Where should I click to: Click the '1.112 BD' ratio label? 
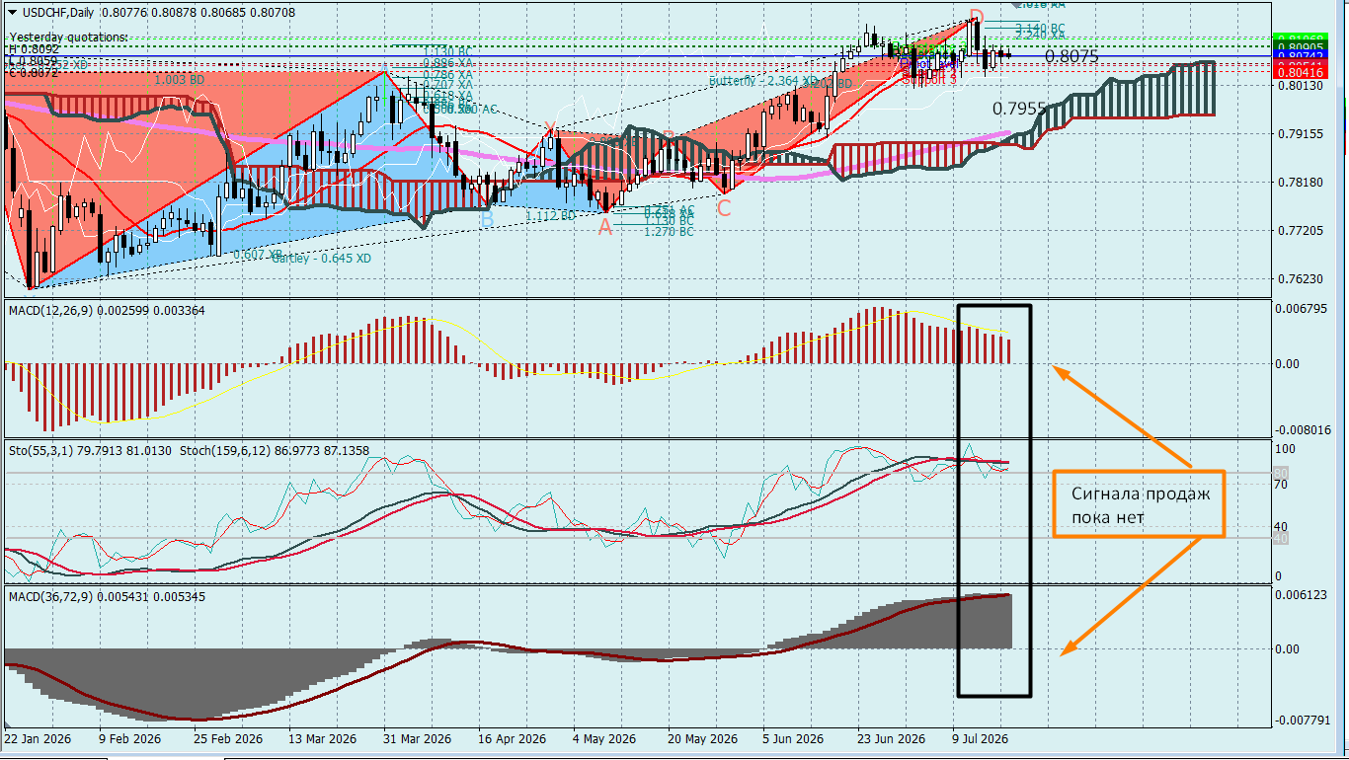[550, 215]
